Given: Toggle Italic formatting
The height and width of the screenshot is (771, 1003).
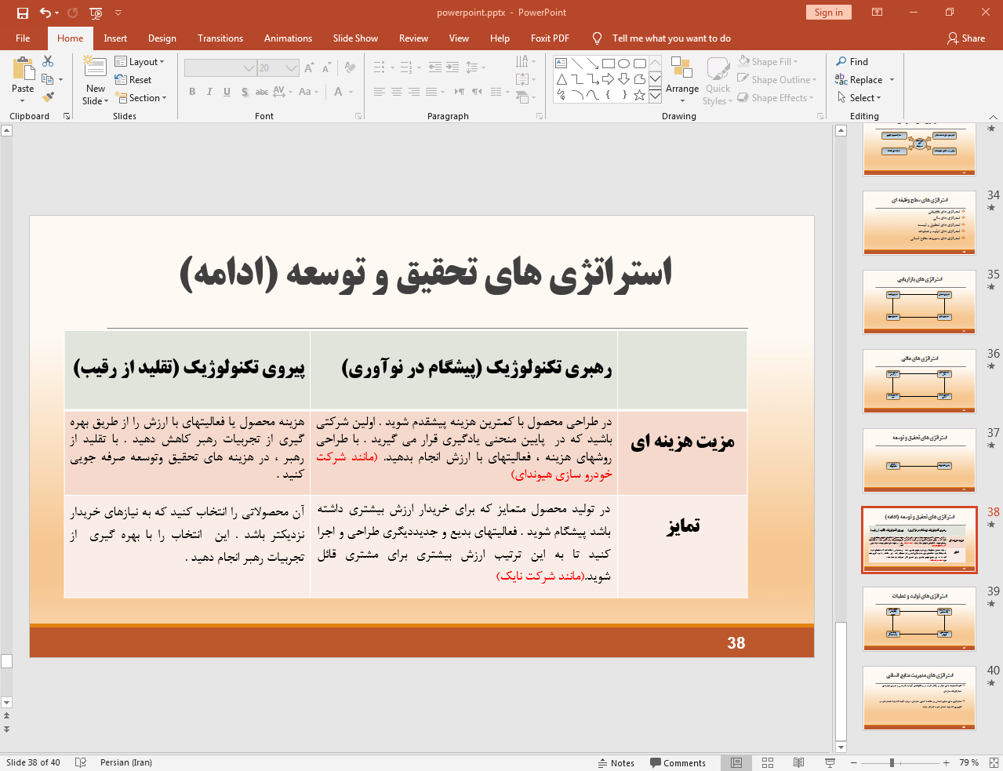Looking at the screenshot, I should 209,92.
